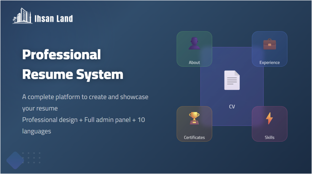The image size is (312, 174).
Task: Open the CV document icon
Action: click(x=232, y=80)
